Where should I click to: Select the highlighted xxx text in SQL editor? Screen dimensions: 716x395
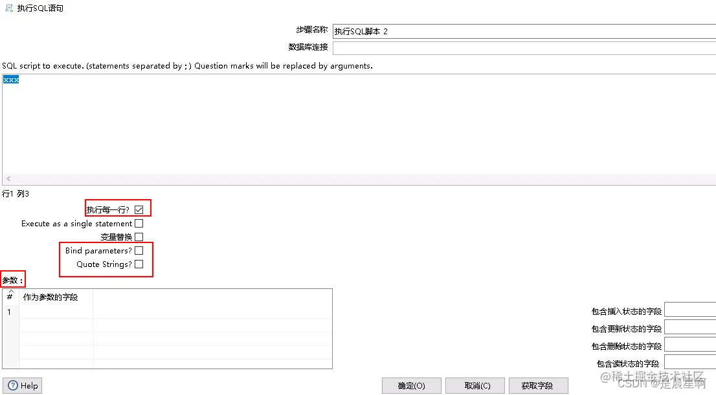(x=10, y=79)
